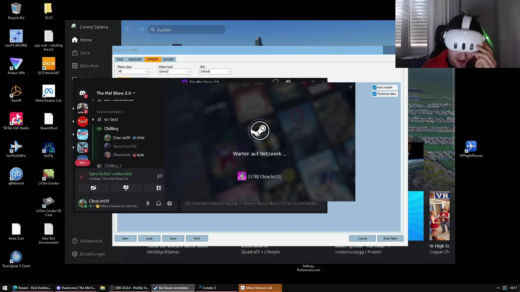The height and width of the screenshot is (292, 520).
Task: Open Bibliothek in the sidebar
Action: coord(85,66)
